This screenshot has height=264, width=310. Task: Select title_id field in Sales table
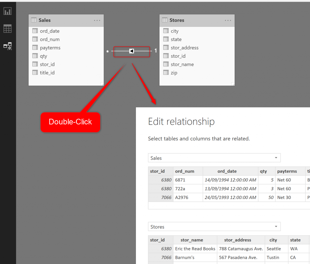click(x=47, y=73)
